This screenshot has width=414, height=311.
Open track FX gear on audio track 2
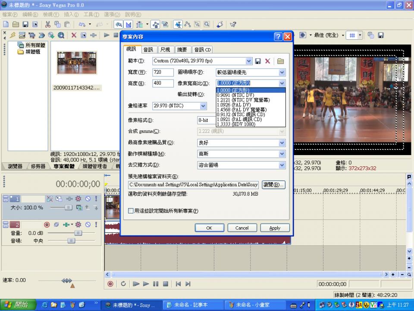pyautogui.click(x=78, y=225)
